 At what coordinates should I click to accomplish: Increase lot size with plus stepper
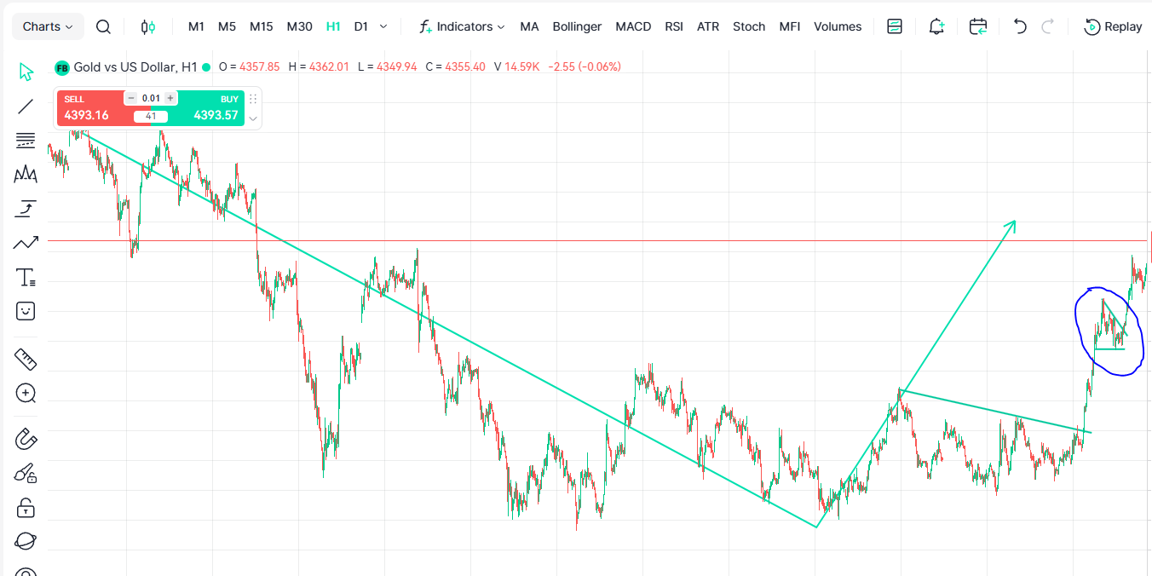170,98
